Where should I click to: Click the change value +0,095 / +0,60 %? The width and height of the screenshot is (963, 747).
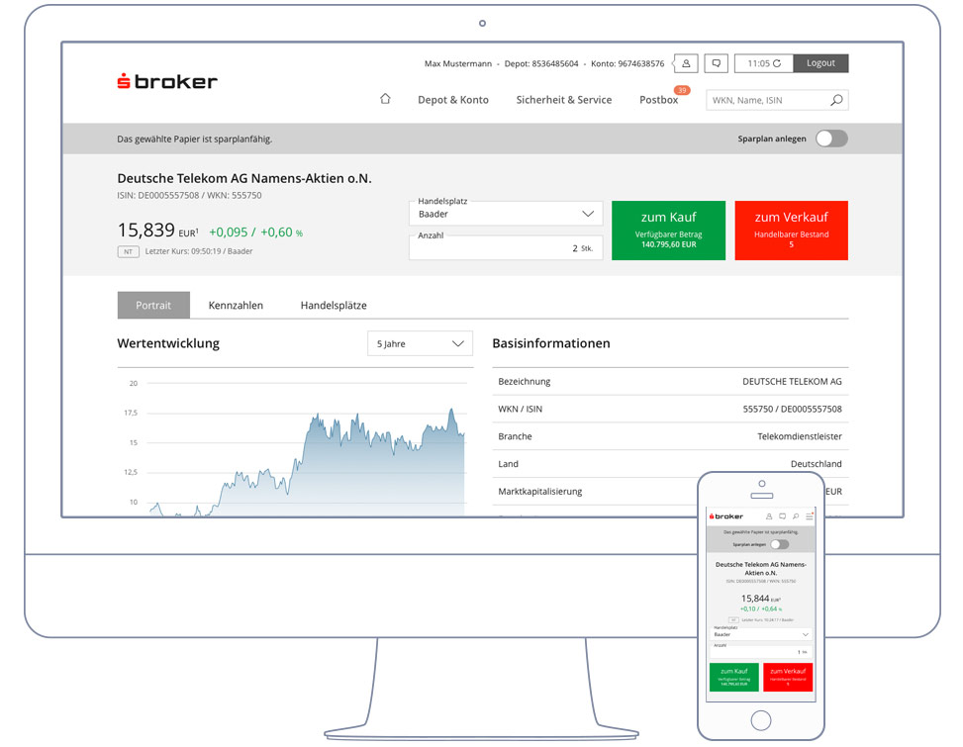pyautogui.click(x=255, y=233)
